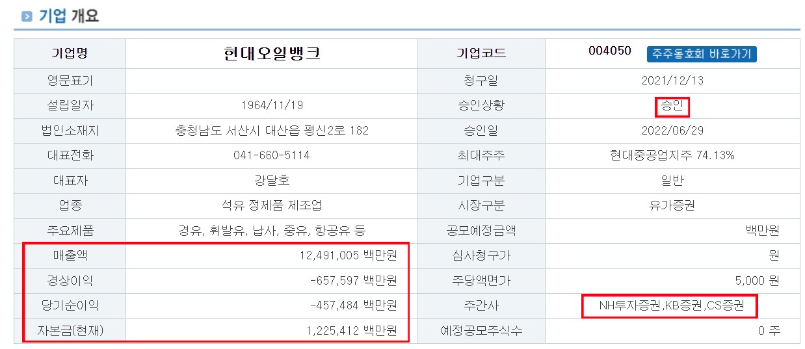Select the company code 004050
The image size is (805, 349).
click(609, 51)
